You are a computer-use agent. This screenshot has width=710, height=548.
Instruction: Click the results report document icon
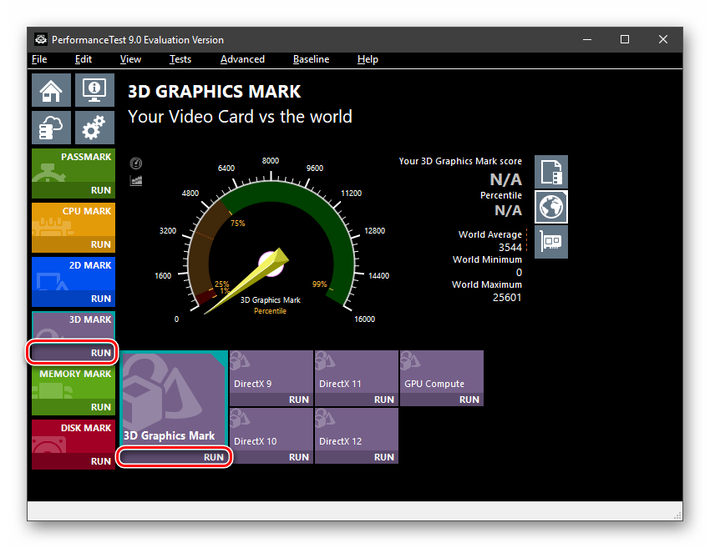551,172
